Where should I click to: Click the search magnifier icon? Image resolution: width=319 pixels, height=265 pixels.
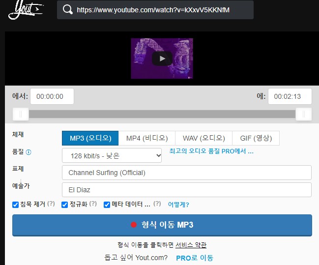67,9
